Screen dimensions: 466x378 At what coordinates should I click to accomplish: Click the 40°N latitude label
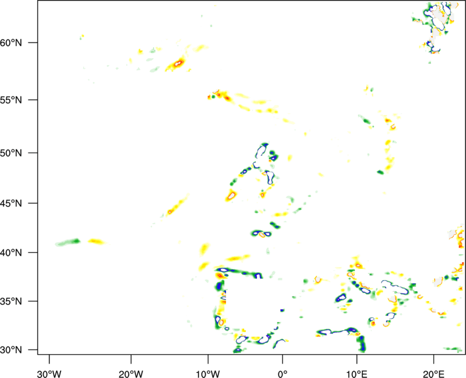pos(11,253)
